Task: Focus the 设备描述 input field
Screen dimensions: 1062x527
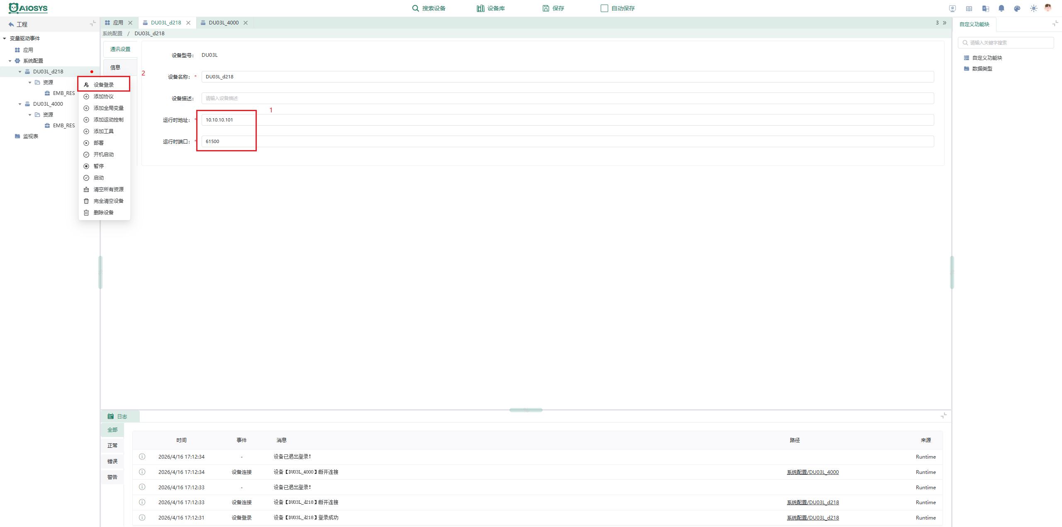Action: point(568,98)
